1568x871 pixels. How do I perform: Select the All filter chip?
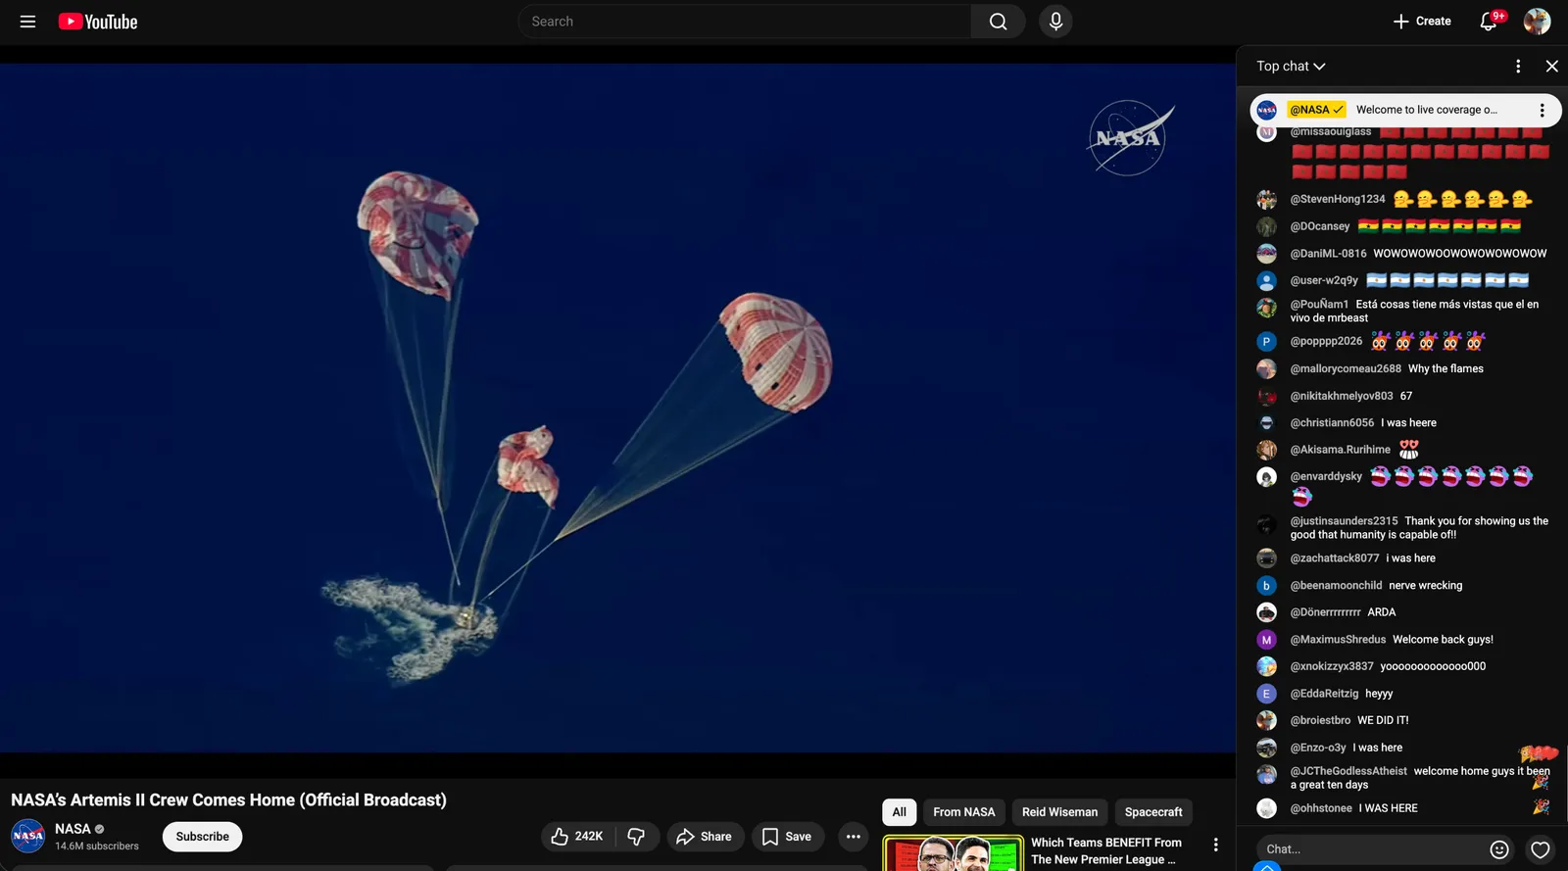point(899,812)
